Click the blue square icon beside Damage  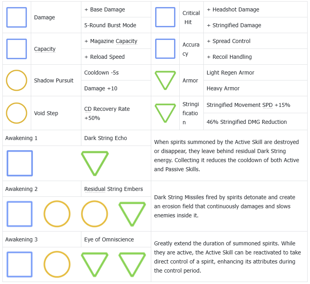tap(17, 17)
